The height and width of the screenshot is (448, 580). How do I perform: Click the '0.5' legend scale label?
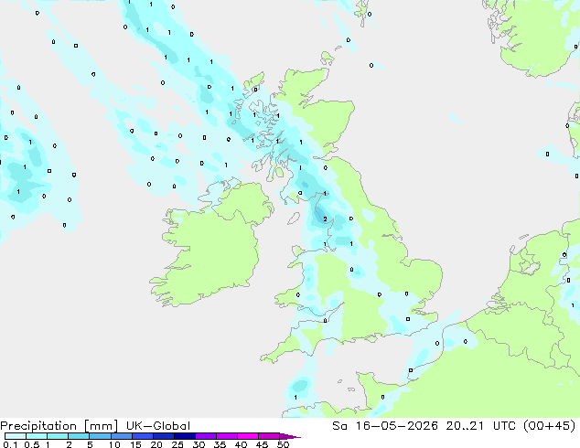click(x=32, y=444)
